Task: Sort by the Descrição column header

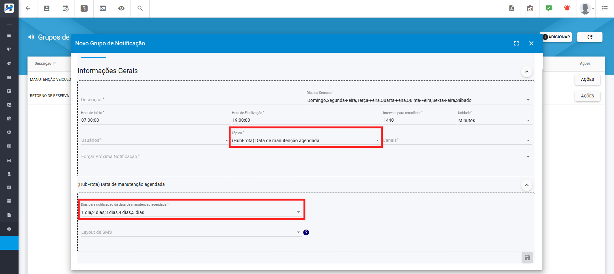Action: coord(45,64)
